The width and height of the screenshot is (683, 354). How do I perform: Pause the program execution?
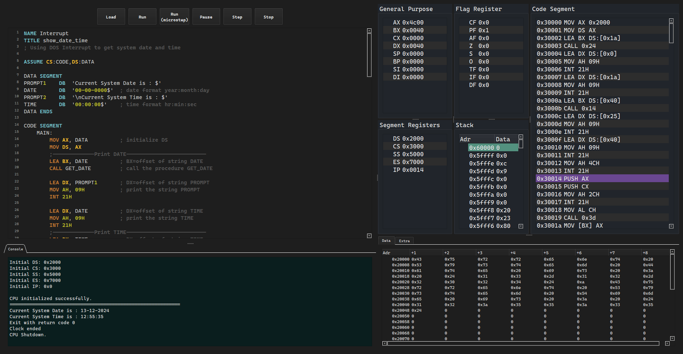(206, 17)
